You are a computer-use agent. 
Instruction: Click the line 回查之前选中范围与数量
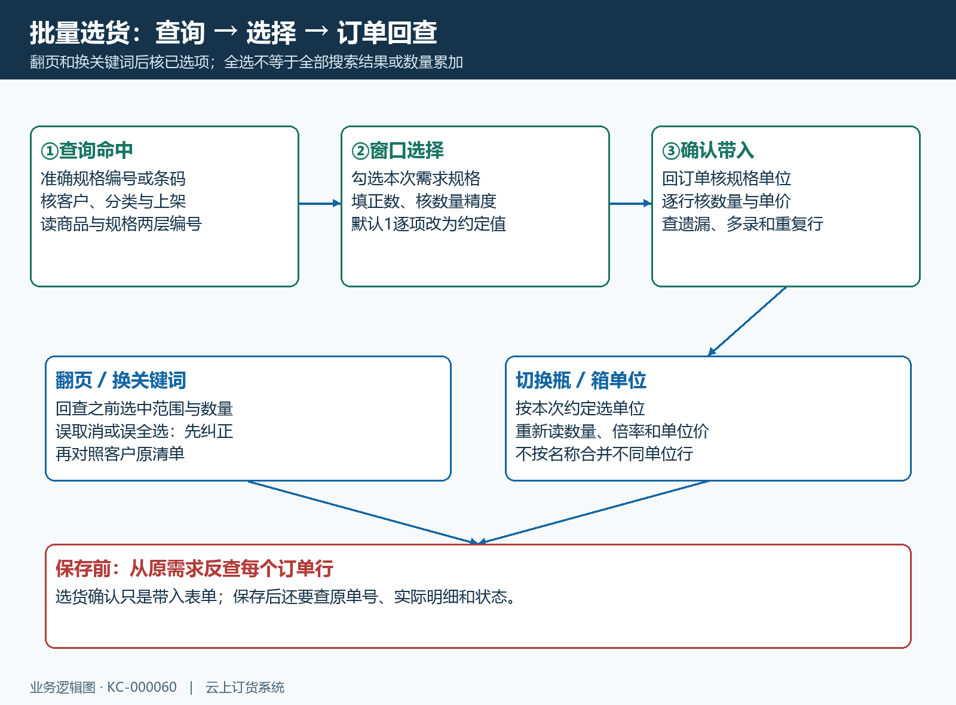(144, 409)
